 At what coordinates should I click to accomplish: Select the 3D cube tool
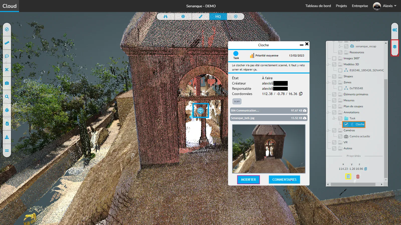[x=7, y=110]
